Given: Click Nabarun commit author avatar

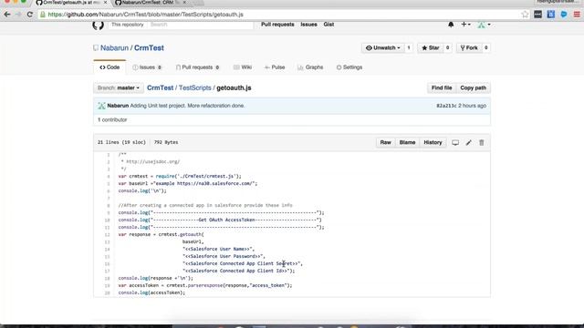Looking at the screenshot, I should pyautogui.click(x=101, y=106).
